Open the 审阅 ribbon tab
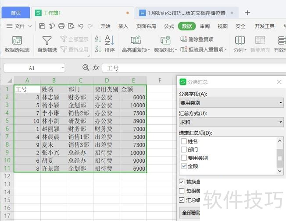This screenshot has height=221, width=286. [205, 26]
